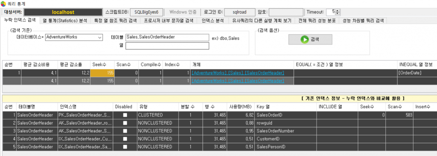Open the 특정 열 참조 쿼리 검색 tab
The width and height of the screenshot is (437, 156).
(x=115, y=21)
